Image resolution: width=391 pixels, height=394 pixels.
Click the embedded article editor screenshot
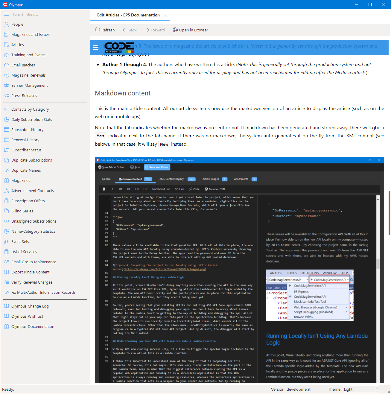point(239,270)
